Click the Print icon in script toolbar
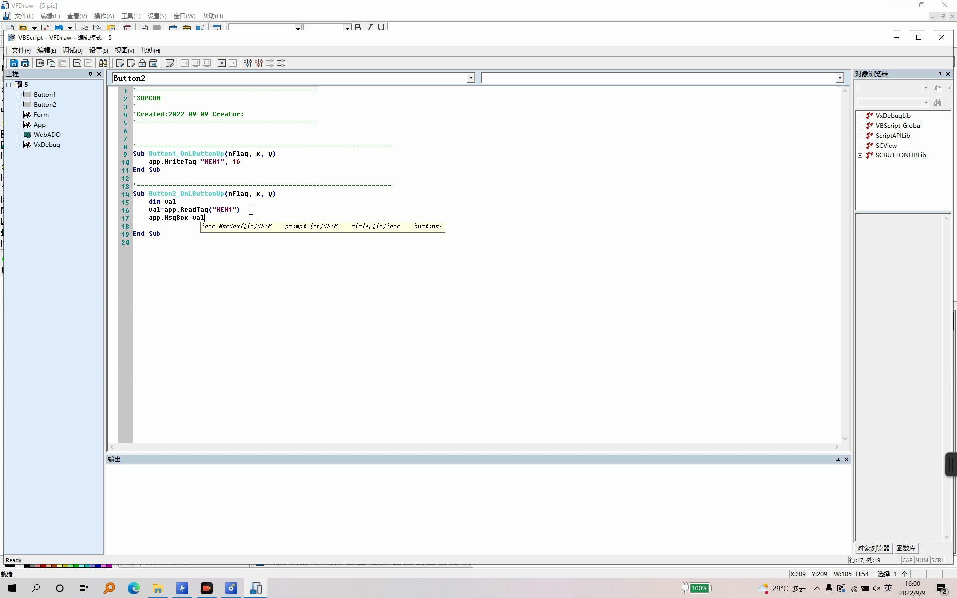957x598 pixels. (25, 63)
